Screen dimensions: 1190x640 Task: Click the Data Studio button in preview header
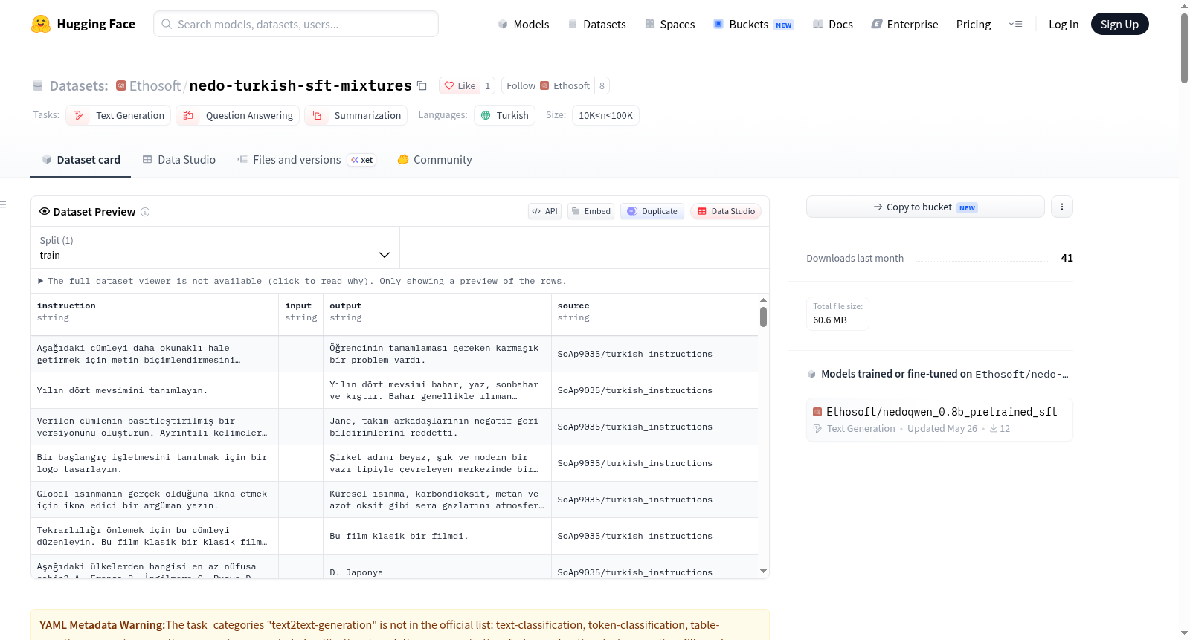click(726, 211)
